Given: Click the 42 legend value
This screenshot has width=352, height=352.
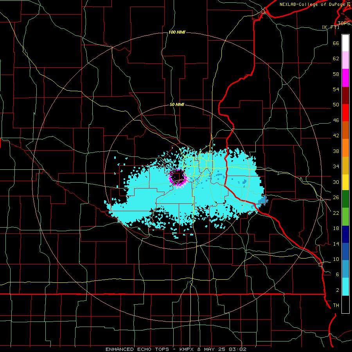Looking at the screenshot, I should (x=336, y=136).
